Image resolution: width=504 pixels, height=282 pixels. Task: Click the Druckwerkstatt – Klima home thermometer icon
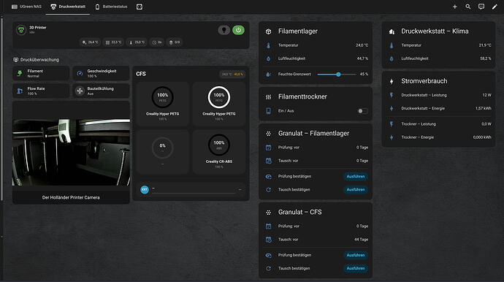392,31
